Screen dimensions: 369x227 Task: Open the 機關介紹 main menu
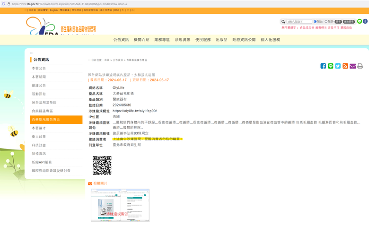click(141, 40)
